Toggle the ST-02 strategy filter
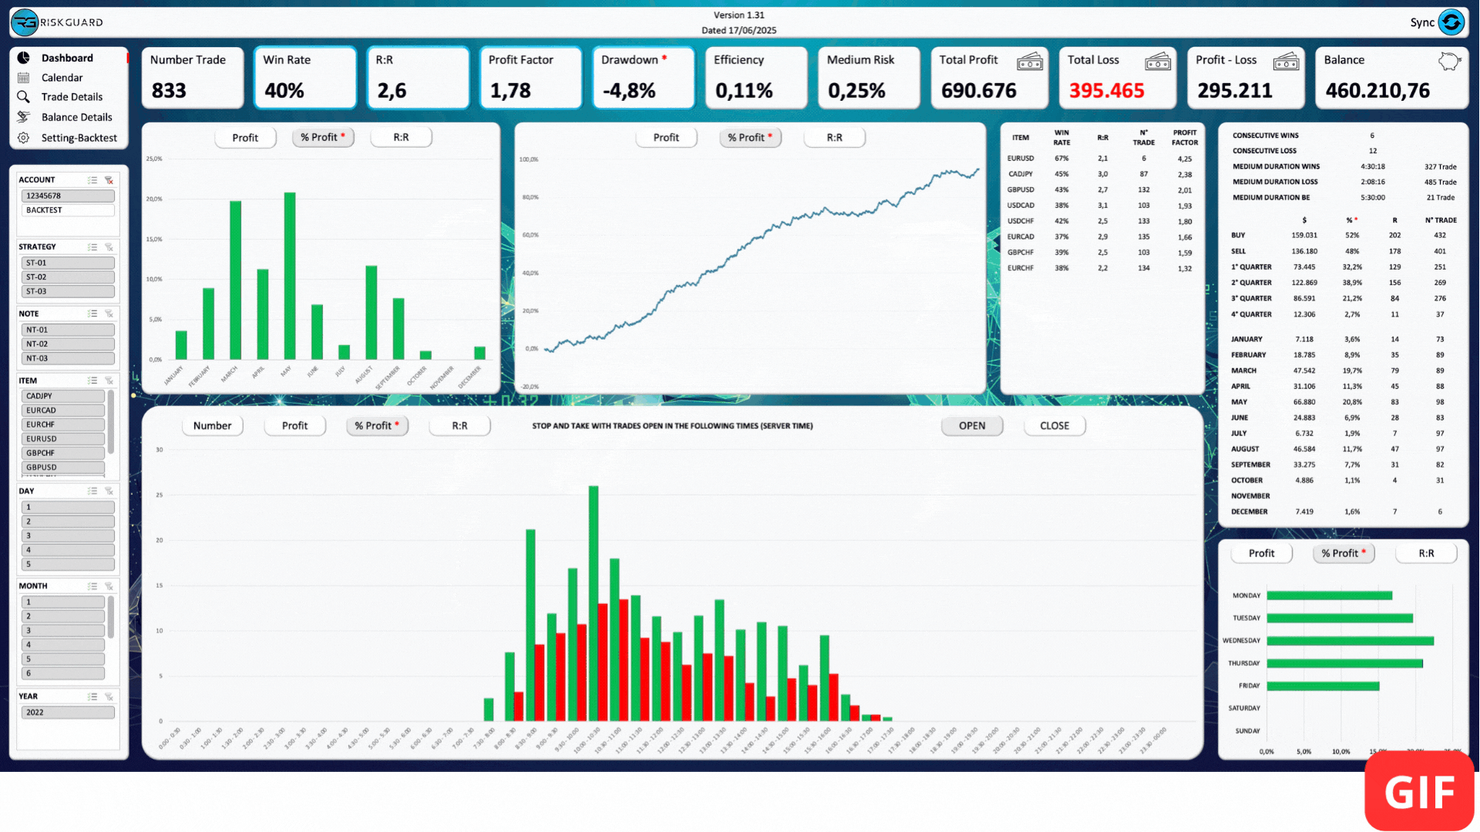Screen dimensions: 1480x832 point(68,277)
